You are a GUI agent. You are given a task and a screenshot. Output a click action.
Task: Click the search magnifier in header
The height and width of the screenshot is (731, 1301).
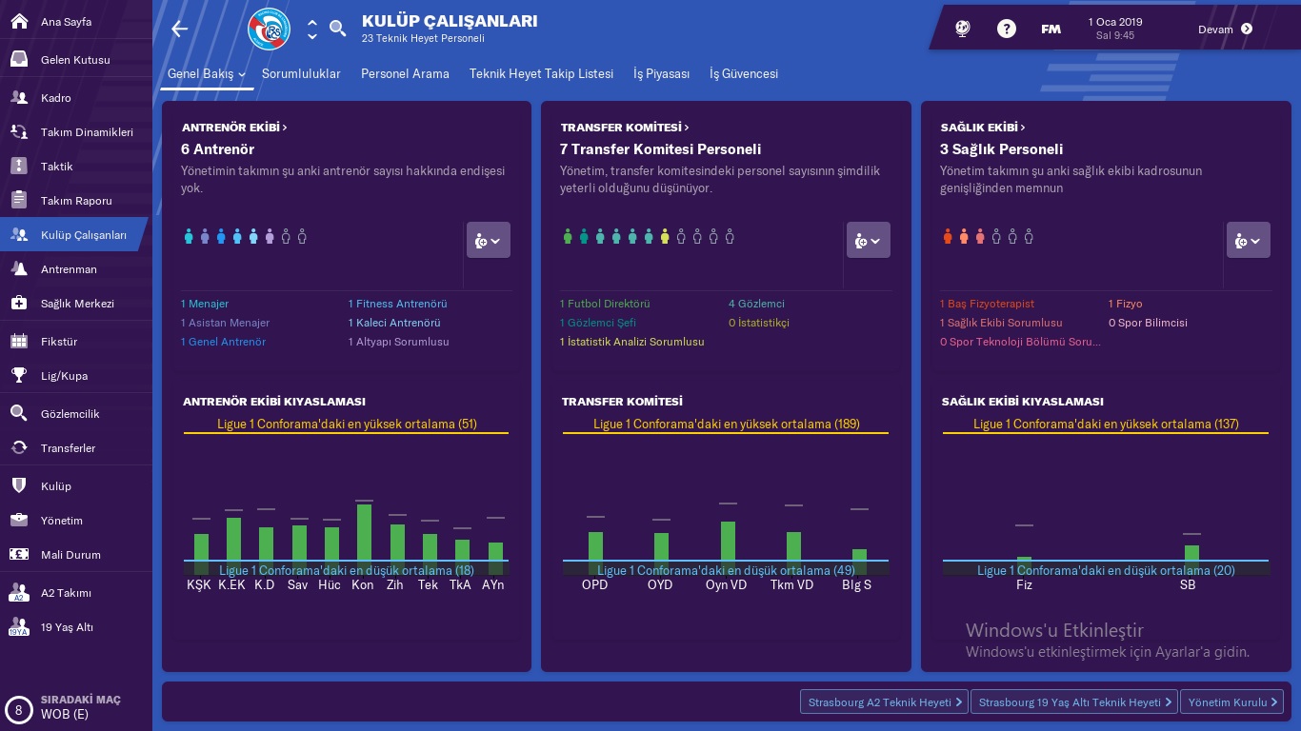click(337, 29)
